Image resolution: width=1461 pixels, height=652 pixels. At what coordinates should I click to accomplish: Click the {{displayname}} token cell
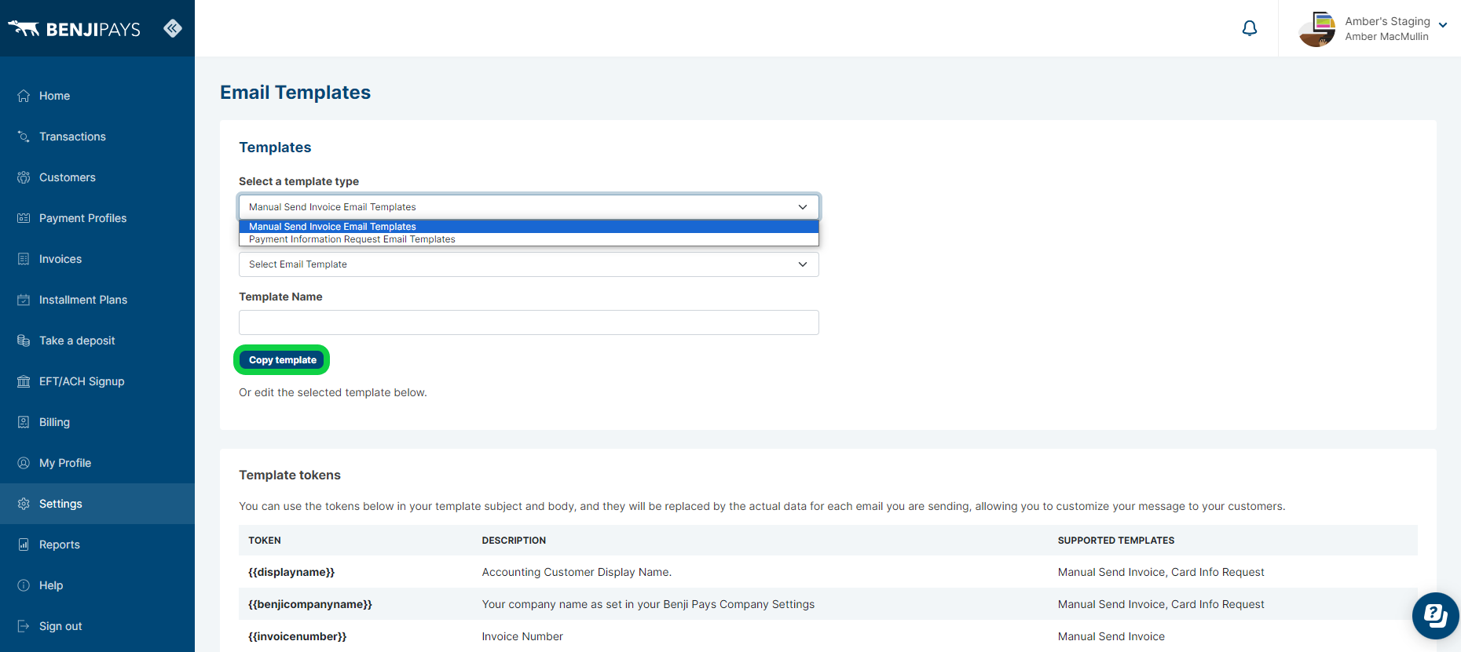[x=291, y=572]
